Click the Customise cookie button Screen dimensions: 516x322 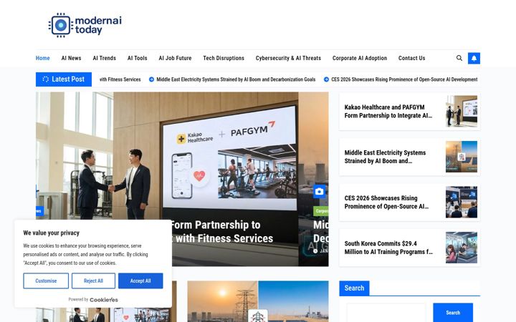pos(46,281)
